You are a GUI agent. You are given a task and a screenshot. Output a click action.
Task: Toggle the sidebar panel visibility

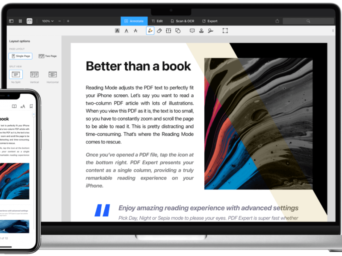point(11,20)
